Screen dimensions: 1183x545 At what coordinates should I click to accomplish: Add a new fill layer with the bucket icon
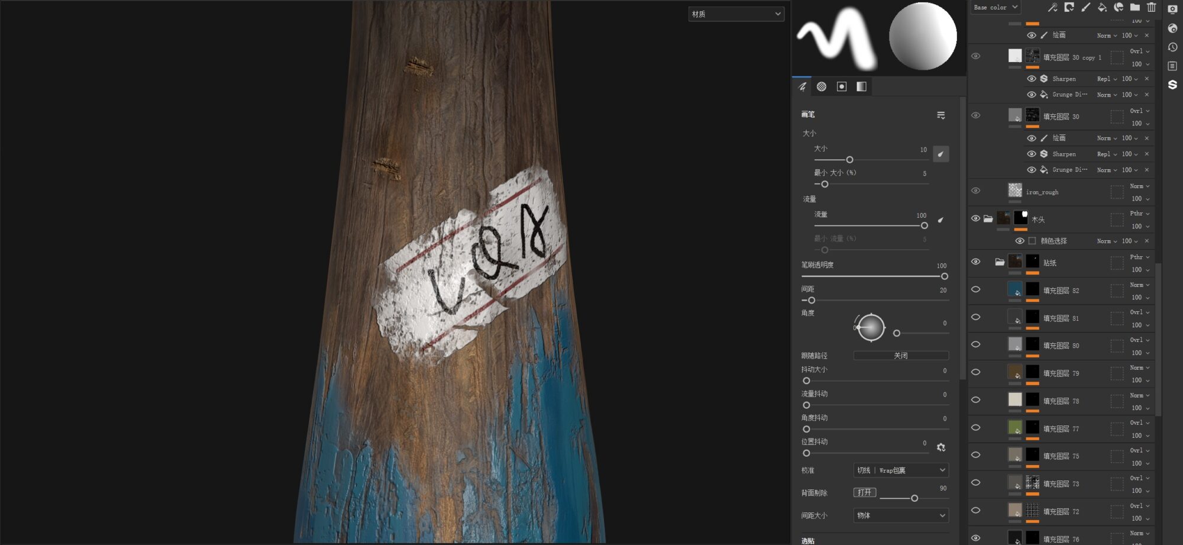[1102, 7]
